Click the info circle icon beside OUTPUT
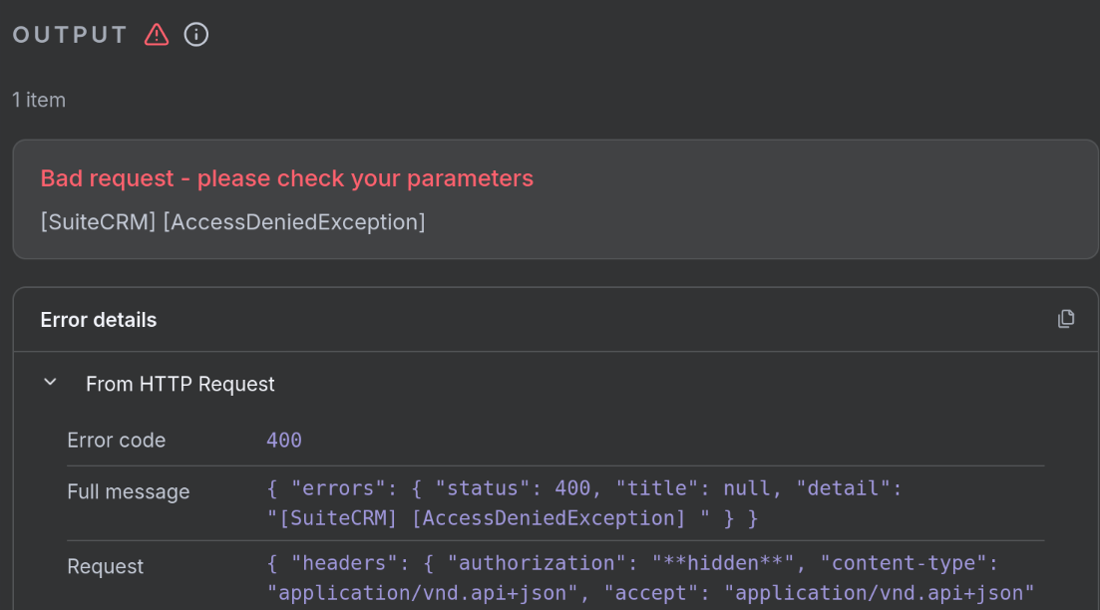This screenshot has height=610, width=1100. click(x=196, y=35)
